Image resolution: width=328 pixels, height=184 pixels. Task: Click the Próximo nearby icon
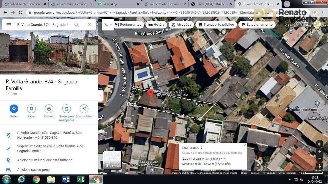(x=49, y=109)
